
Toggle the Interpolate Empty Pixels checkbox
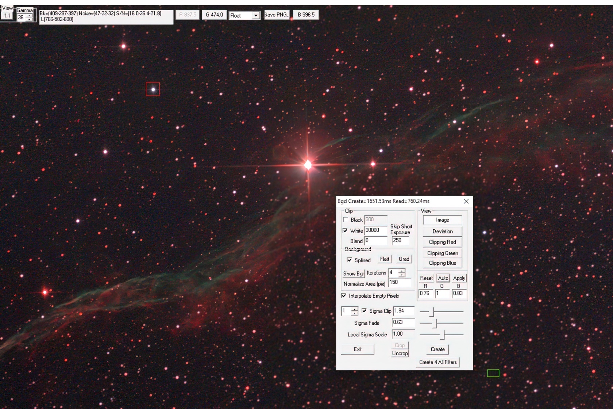(344, 295)
